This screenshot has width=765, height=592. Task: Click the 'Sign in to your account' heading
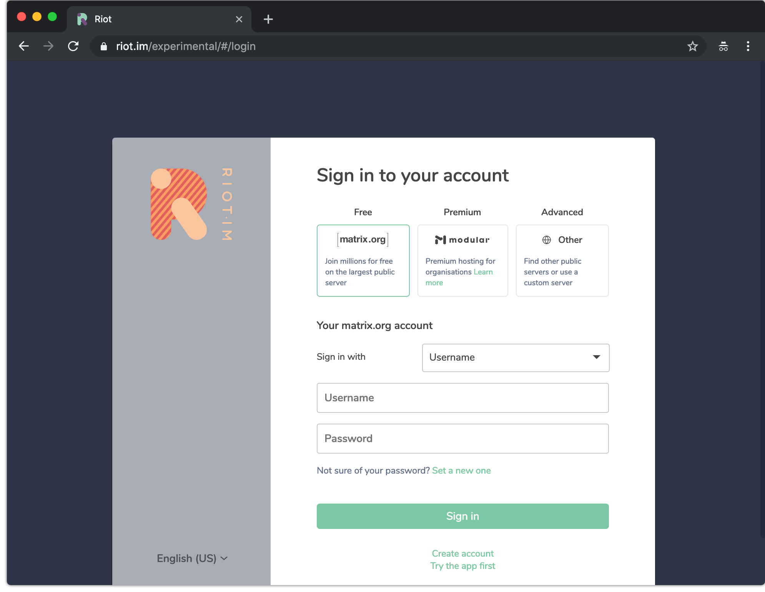(x=412, y=176)
